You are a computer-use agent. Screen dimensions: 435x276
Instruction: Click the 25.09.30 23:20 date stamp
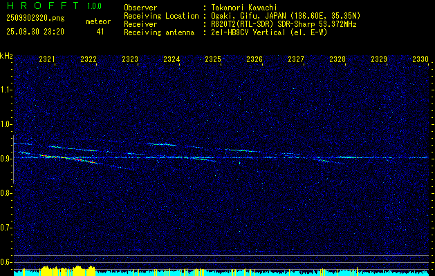pos(35,32)
